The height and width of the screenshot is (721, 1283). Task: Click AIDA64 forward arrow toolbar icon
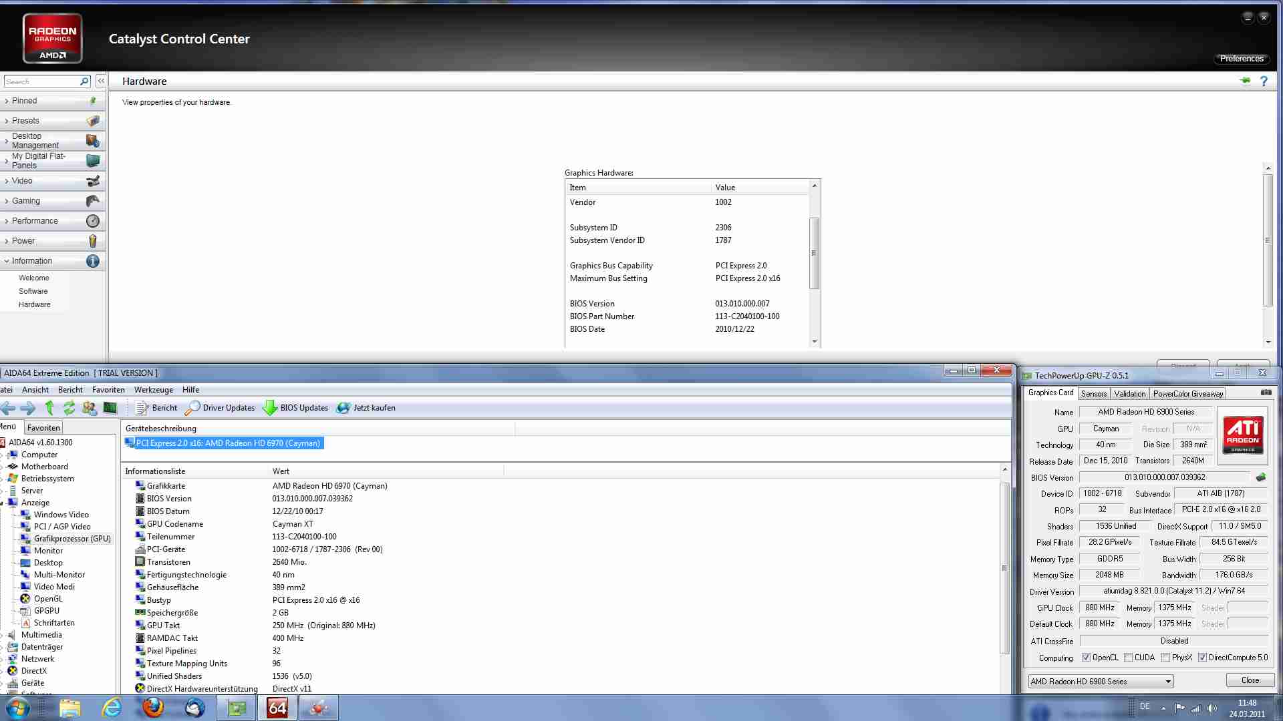point(28,408)
